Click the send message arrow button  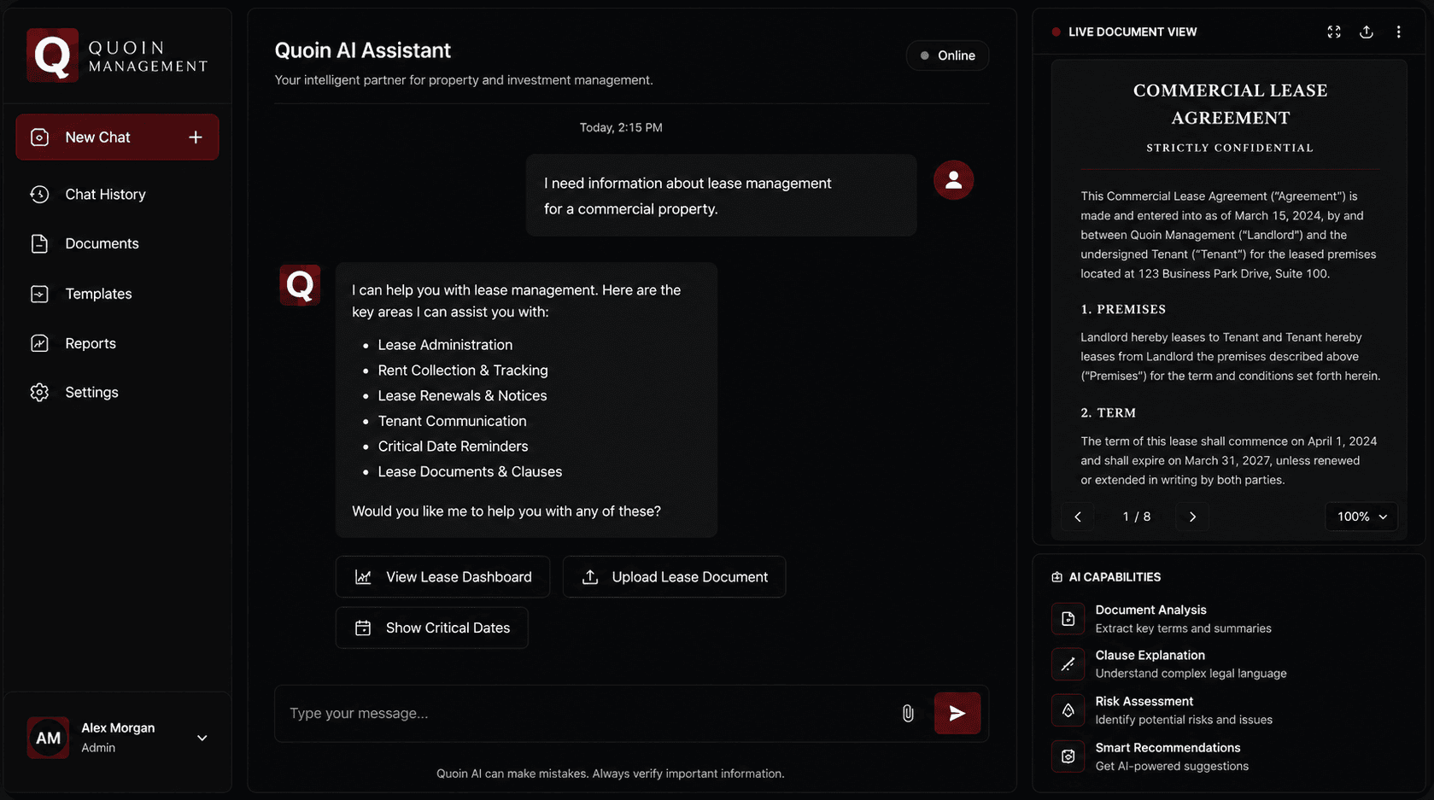(957, 713)
